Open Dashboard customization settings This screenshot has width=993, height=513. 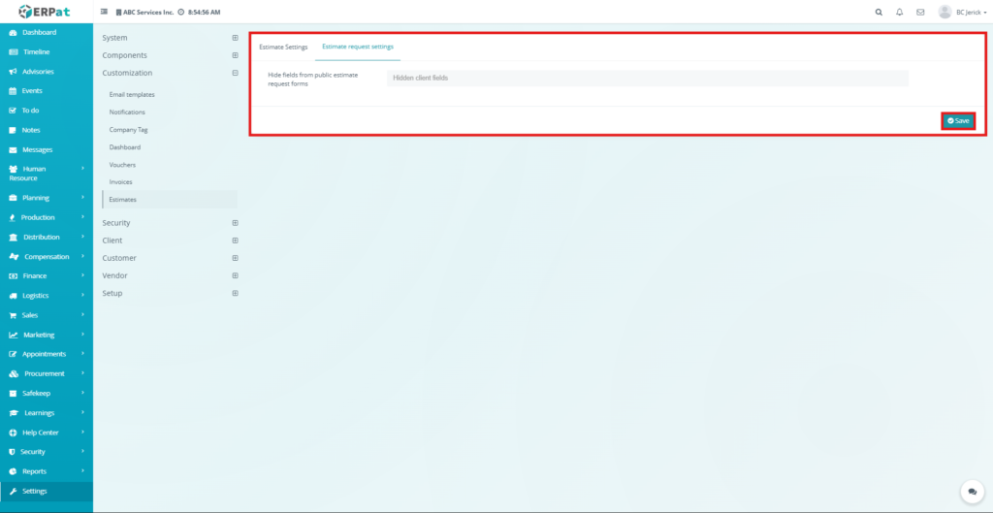point(125,147)
